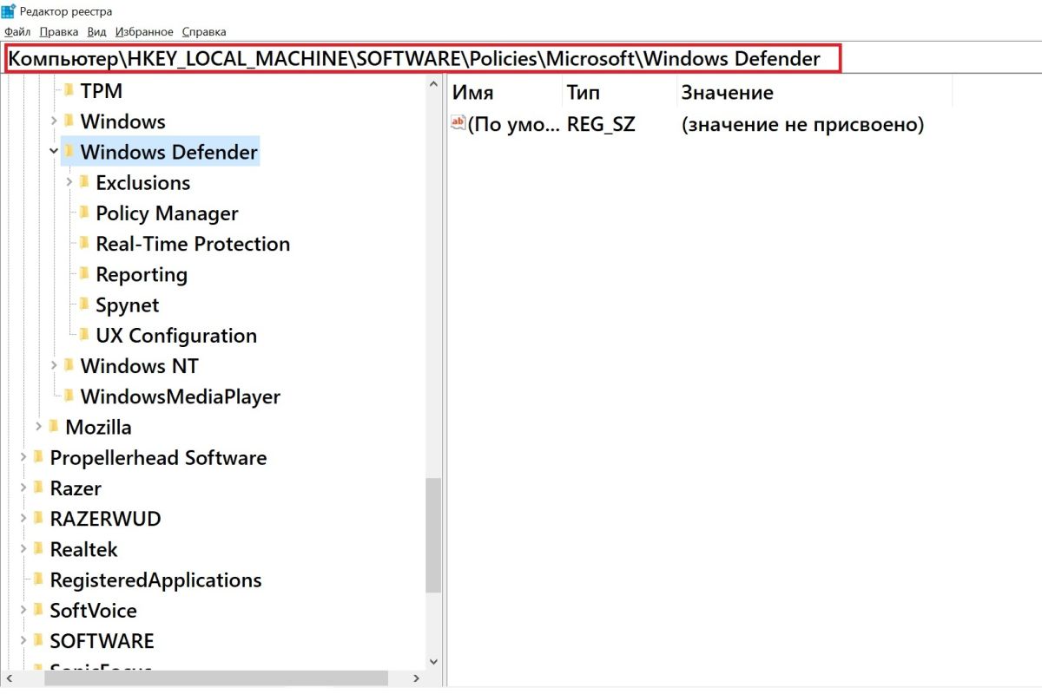Click the Spynet folder icon
Image resolution: width=1042 pixels, height=694 pixels.
(84, 304)
